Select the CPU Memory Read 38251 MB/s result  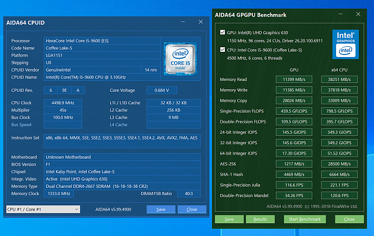[x=339, y=79]
